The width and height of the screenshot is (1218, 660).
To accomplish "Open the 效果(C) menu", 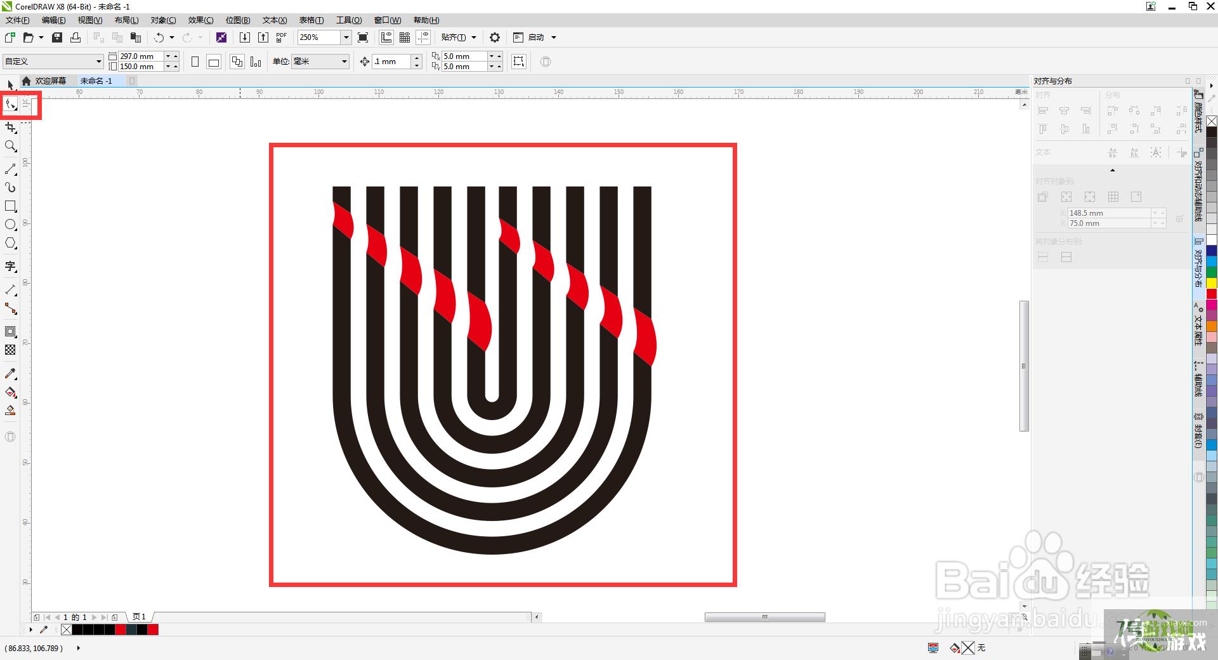I will 200,20.
